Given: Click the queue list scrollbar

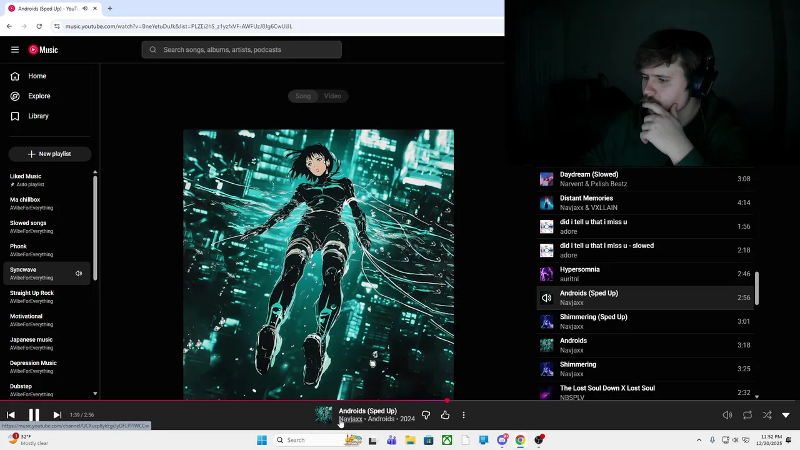Looking at the screenshot, I should pos(757,288).
